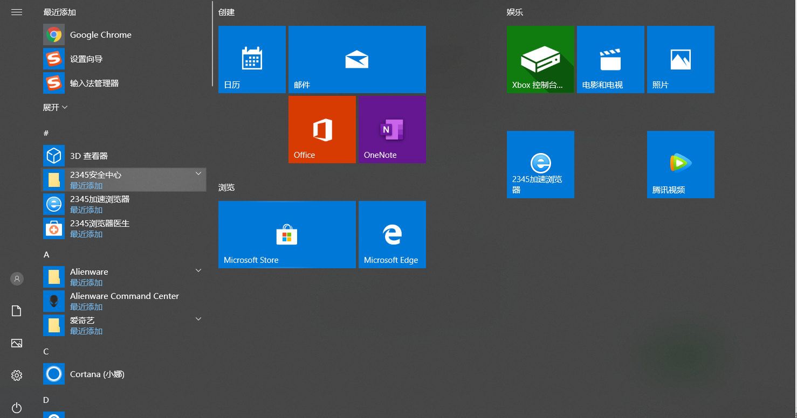Open Settings gear icon
This screenshot has width=797, height=418.
coord(17,375)
